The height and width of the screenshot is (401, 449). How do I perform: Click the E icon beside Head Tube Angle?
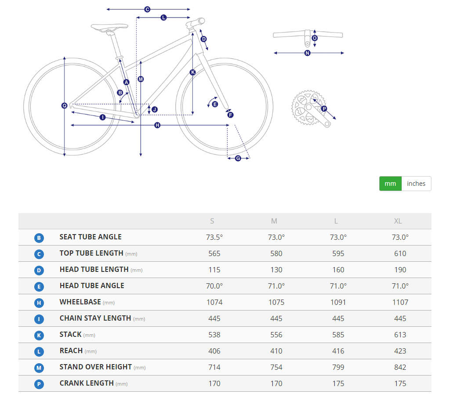pos(39,287)
